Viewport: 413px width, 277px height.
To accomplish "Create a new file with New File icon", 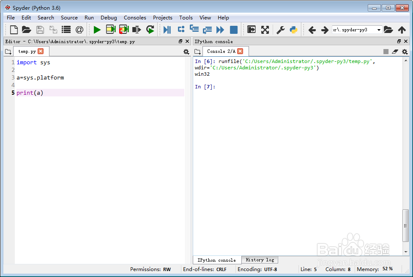I will (14, 30).
